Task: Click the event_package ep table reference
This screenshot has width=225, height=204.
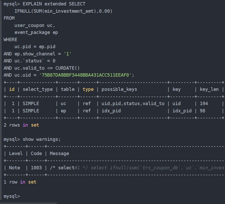Action: pyautogui.click(x=36, y=32)
